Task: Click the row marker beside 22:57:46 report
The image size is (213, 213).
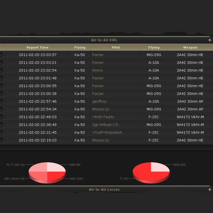Action: pos(1,102)
